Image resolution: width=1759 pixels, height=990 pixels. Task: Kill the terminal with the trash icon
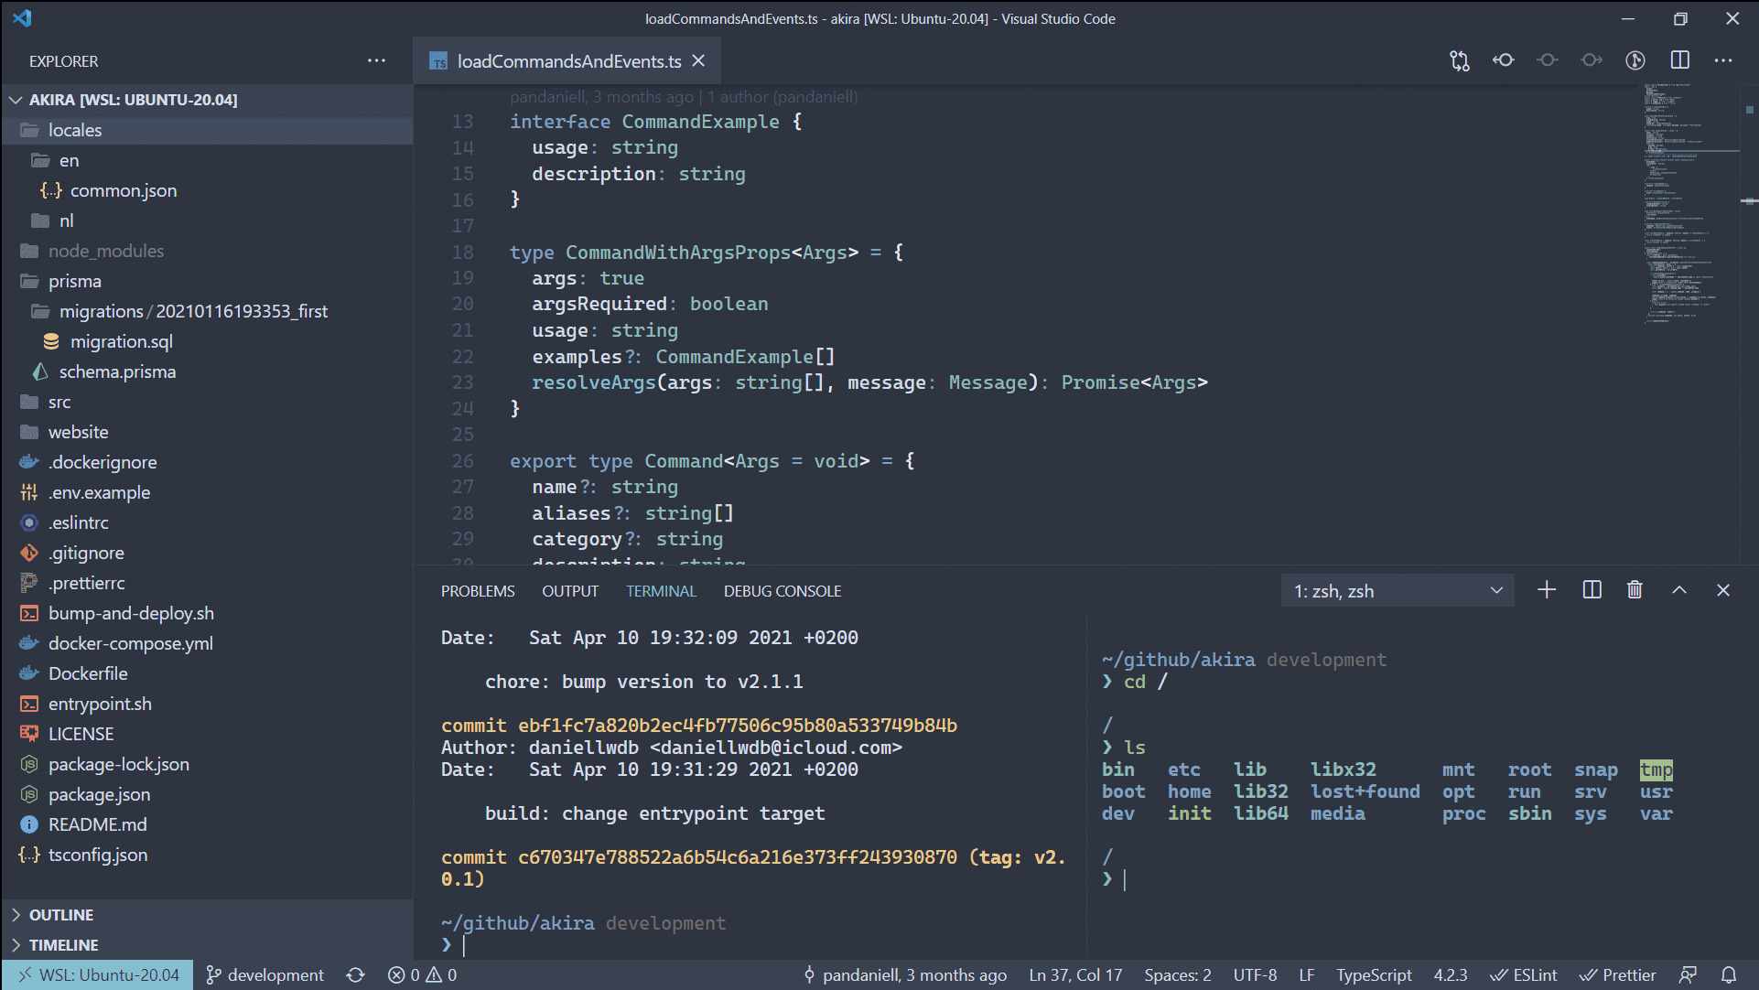1635,590
